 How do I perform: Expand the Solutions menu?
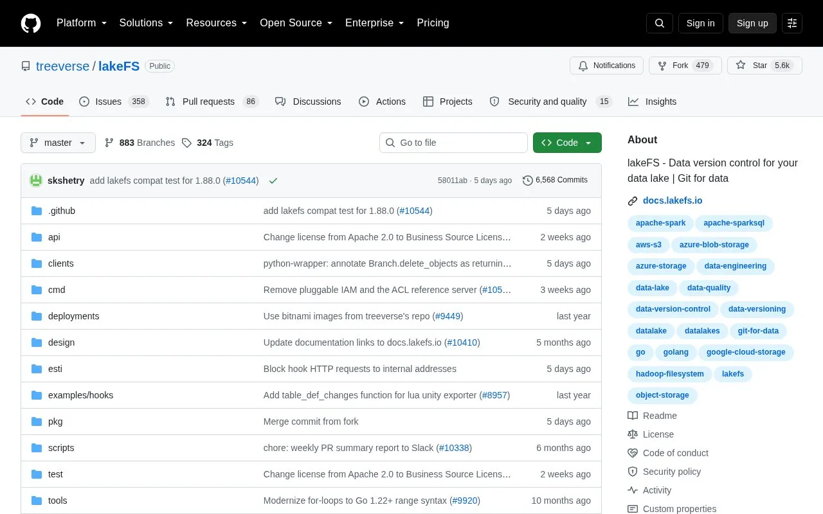click(x=146, y=23)
